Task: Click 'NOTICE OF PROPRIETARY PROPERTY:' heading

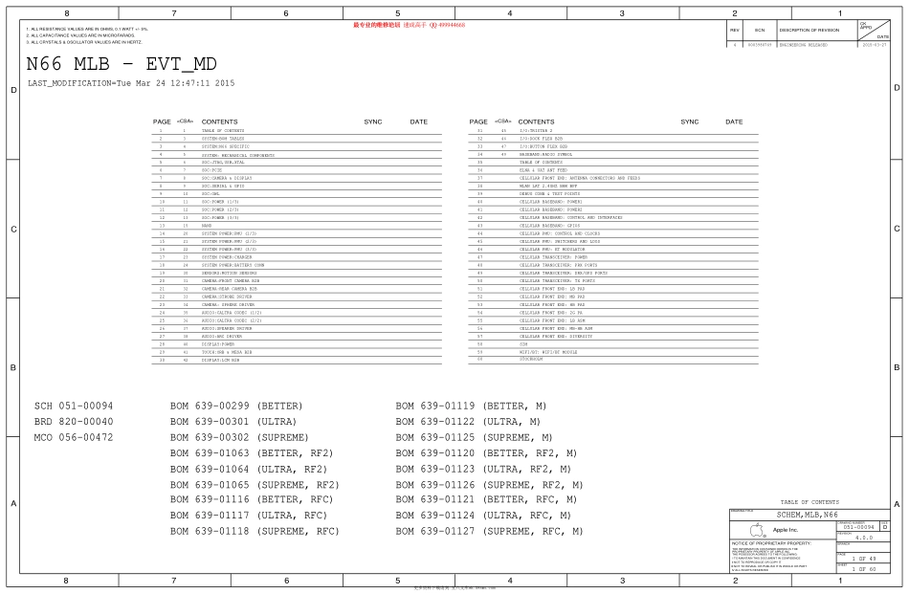Action: coord(771,543)
